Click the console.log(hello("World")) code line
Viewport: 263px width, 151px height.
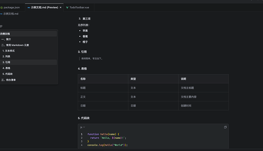click(107, 145)
